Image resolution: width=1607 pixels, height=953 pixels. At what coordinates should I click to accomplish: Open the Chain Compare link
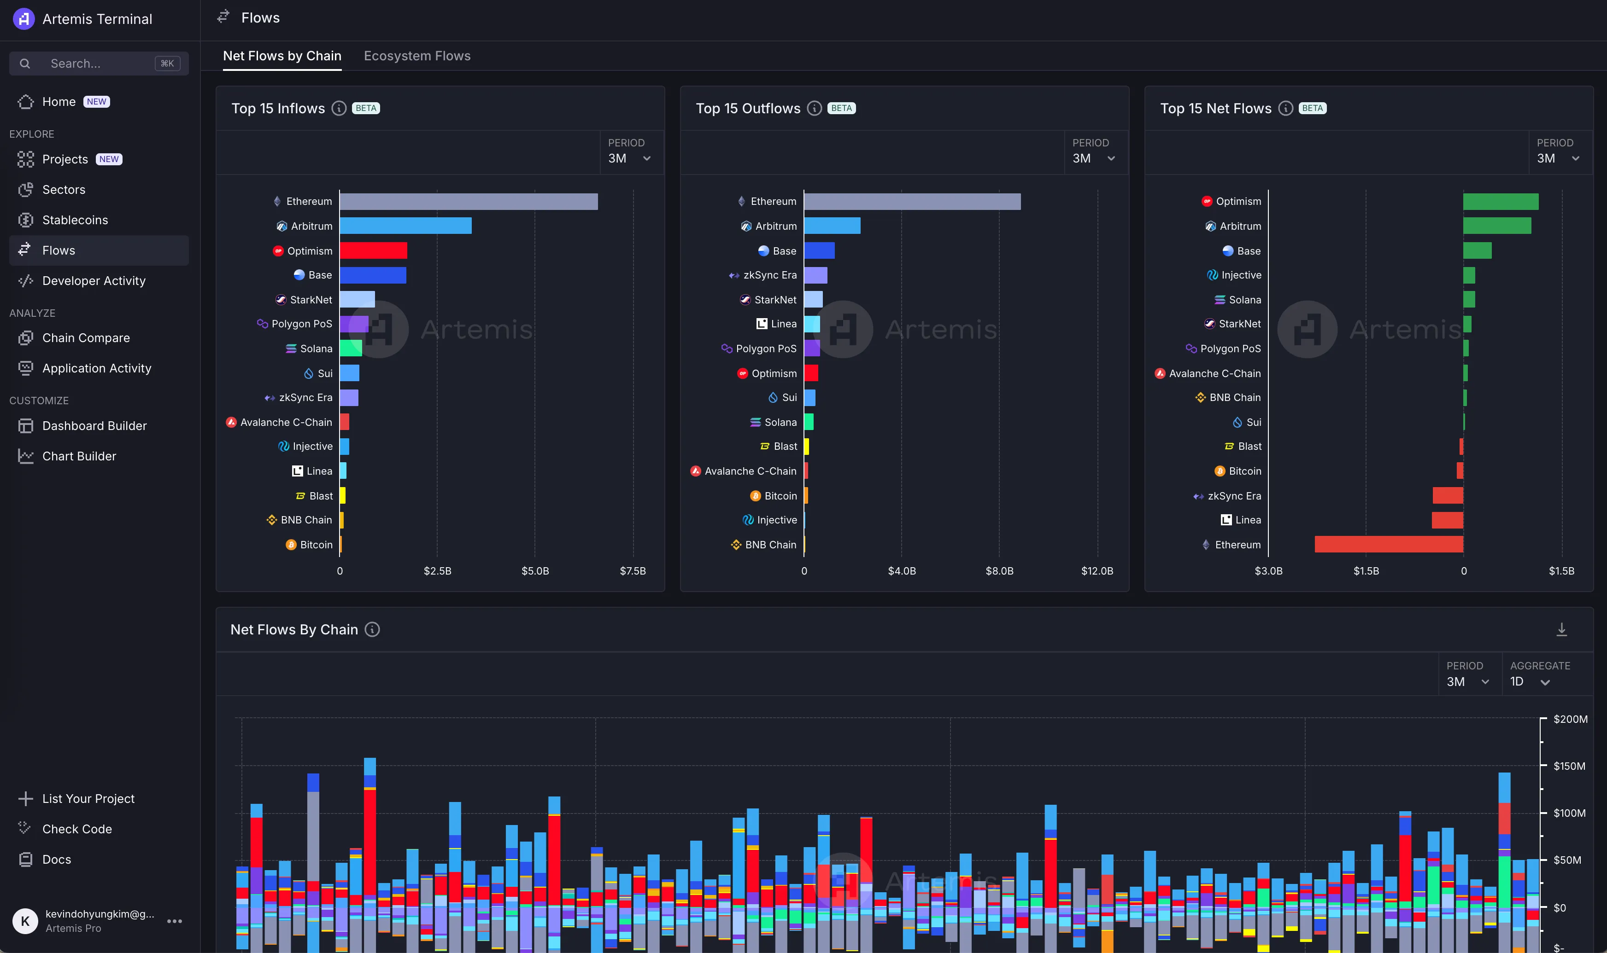coord(99,338)
